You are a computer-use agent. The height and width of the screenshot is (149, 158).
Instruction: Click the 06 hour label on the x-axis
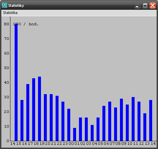click(106, 143)
